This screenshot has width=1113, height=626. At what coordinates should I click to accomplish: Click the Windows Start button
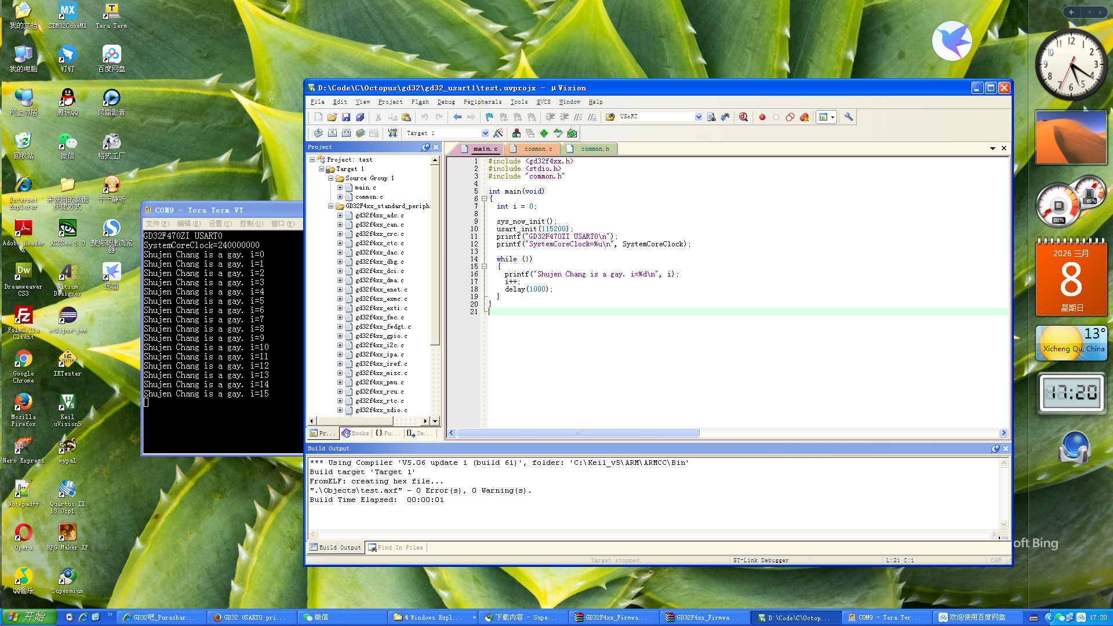click(x=29, y=617)
